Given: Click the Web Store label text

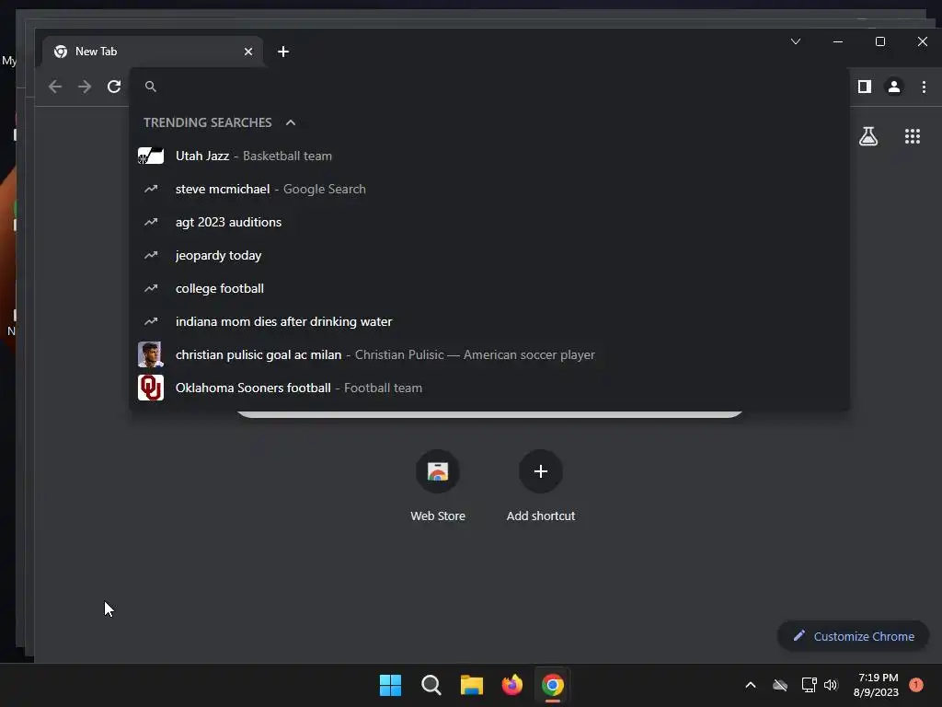Looking at the screenshot, I should click(438, 516).
